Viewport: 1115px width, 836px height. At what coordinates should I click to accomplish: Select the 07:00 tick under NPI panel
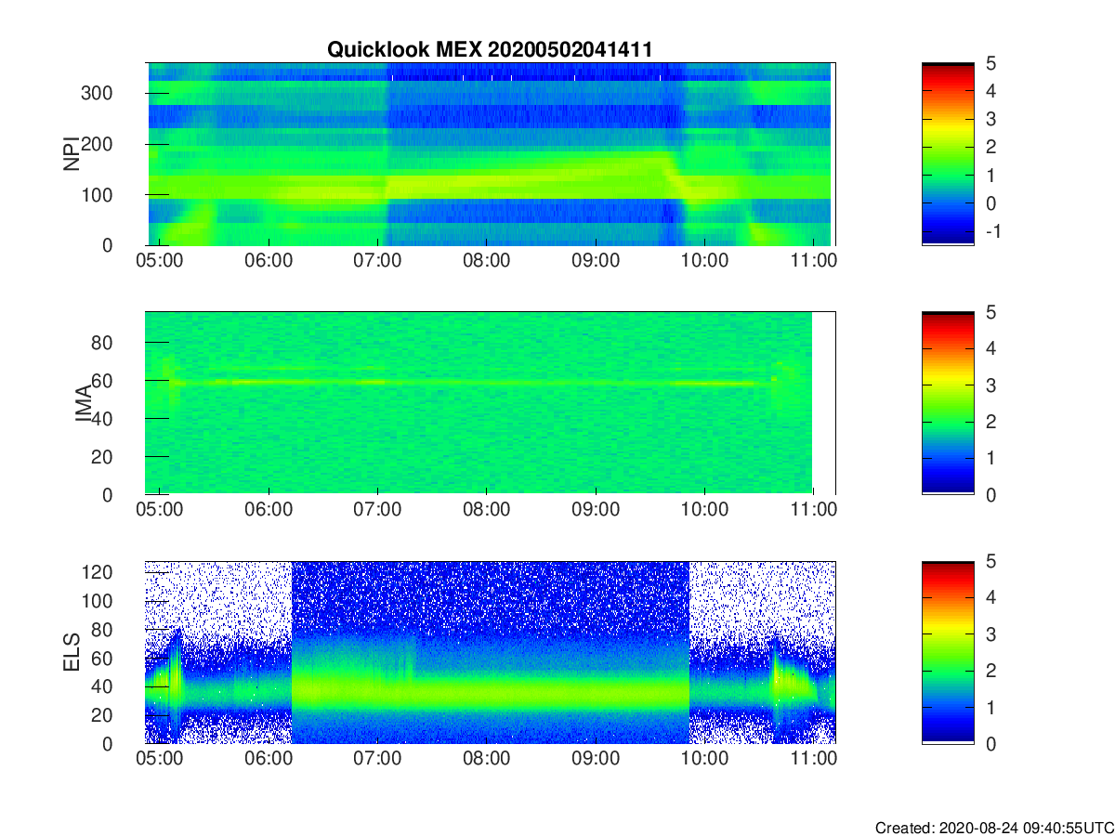(x=377, y=261)
